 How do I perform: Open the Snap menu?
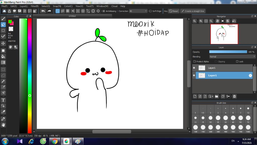coord(57,6)
